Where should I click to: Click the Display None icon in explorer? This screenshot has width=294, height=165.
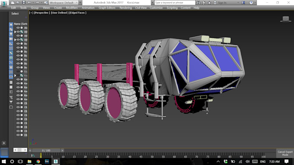pos(11,87)
